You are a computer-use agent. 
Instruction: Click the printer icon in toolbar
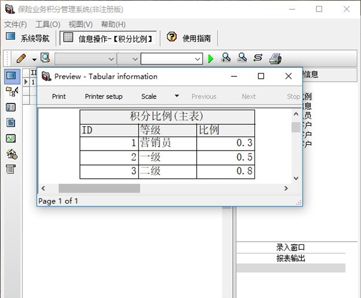(x=276, y=58)
